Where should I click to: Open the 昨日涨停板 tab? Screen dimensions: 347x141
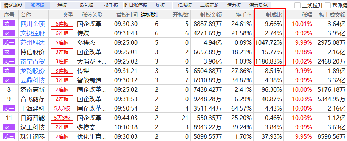click(136, 5)
